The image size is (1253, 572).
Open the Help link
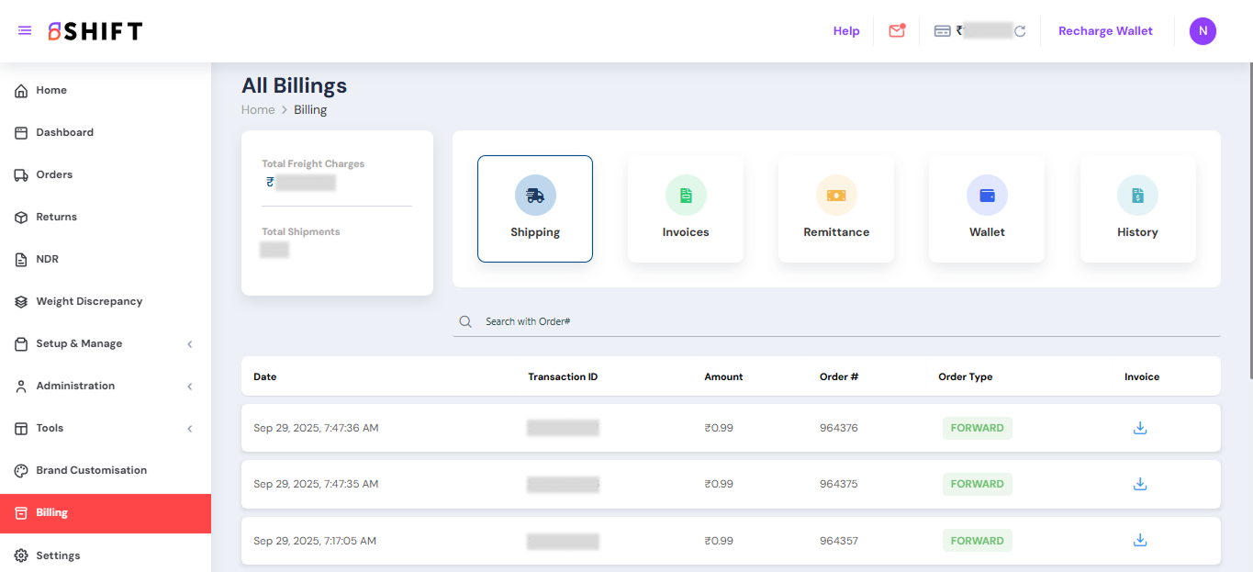pos(846,31)
